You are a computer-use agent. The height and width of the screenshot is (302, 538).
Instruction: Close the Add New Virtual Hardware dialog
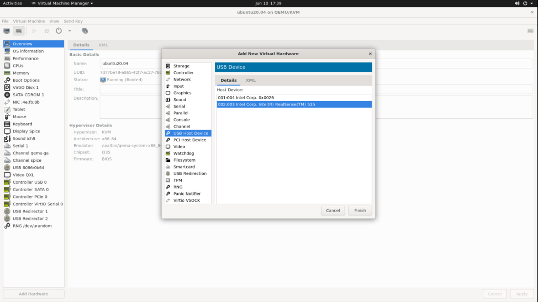pos(370,54)
